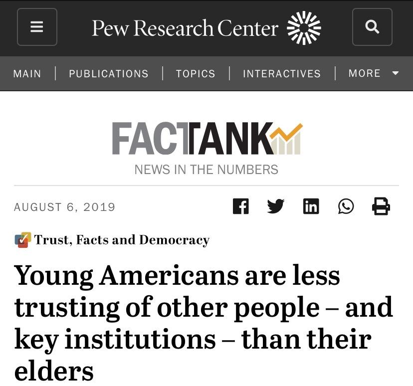Open the Topics nav item

(196, 74)
